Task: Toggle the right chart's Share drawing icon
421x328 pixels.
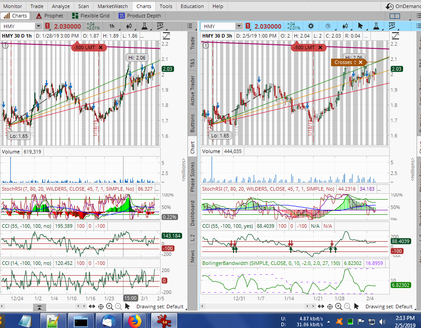Action: coord(393,26)
